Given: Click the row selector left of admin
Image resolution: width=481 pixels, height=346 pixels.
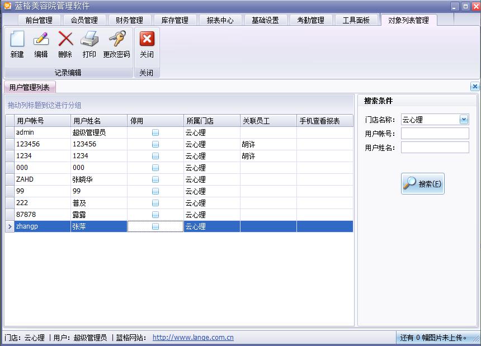Looking at the screenshot, I should [10, 132].
